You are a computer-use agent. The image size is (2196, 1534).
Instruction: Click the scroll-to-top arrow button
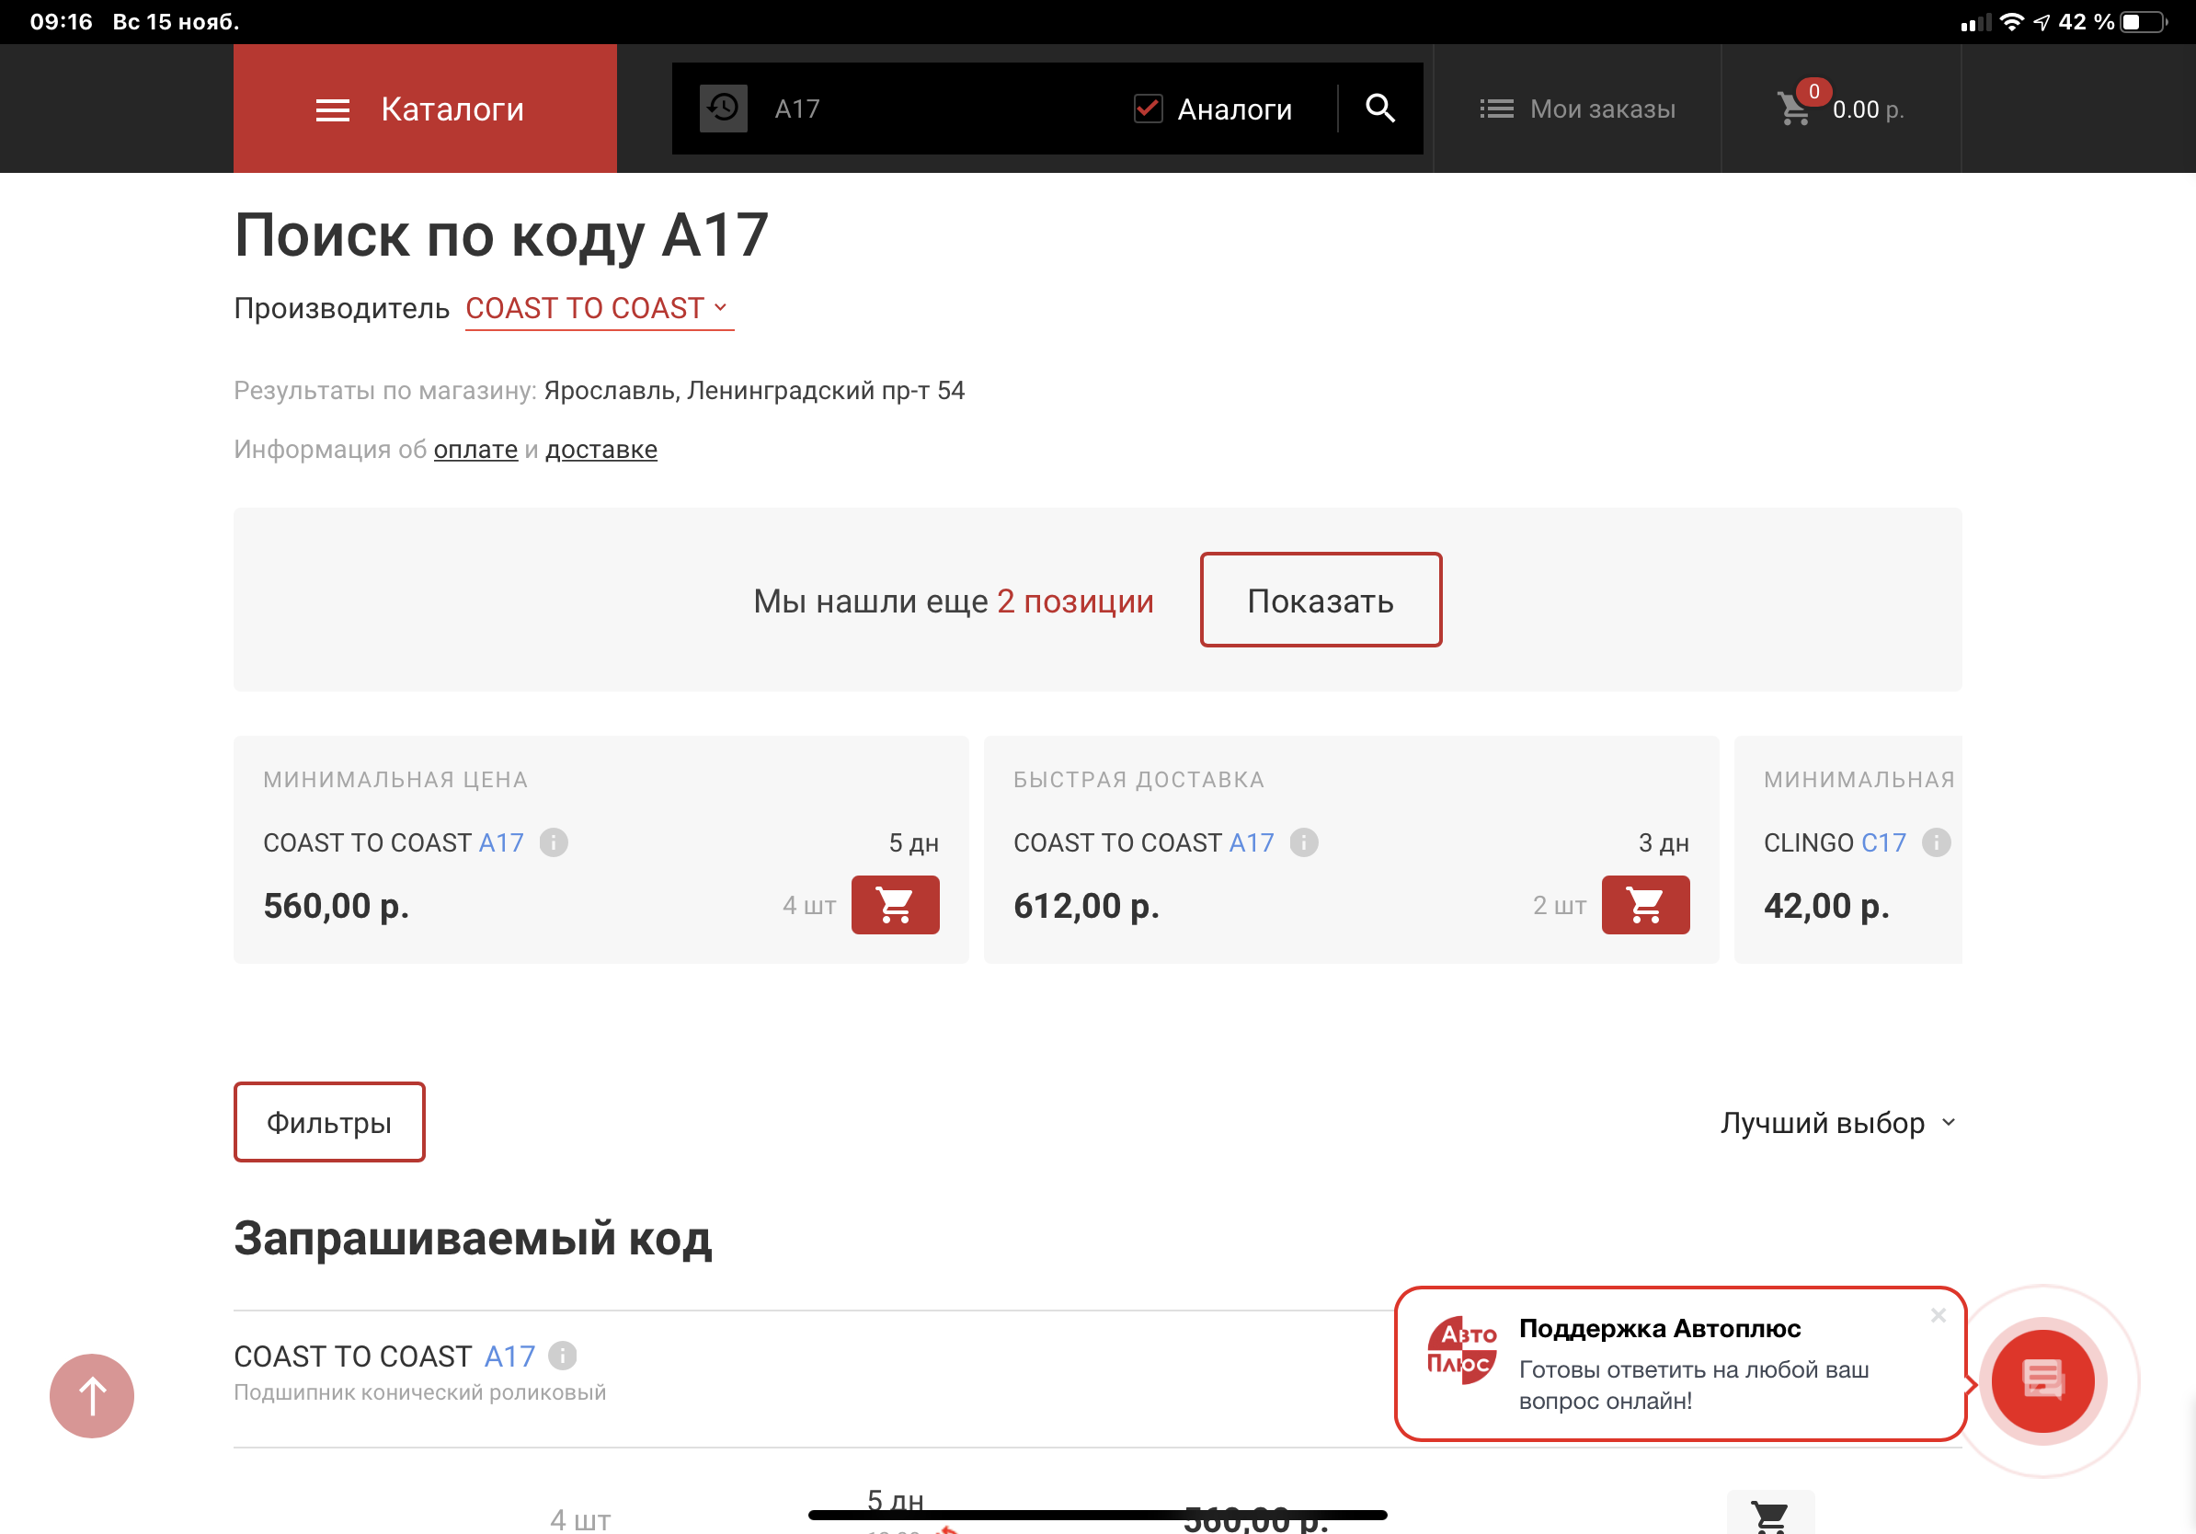click(x=92, y=1395)
